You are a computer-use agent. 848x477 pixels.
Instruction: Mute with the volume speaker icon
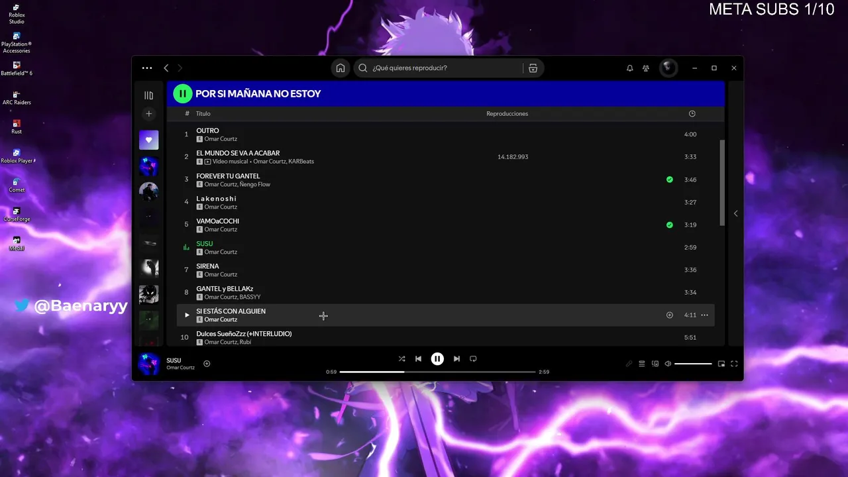[668, 364]
